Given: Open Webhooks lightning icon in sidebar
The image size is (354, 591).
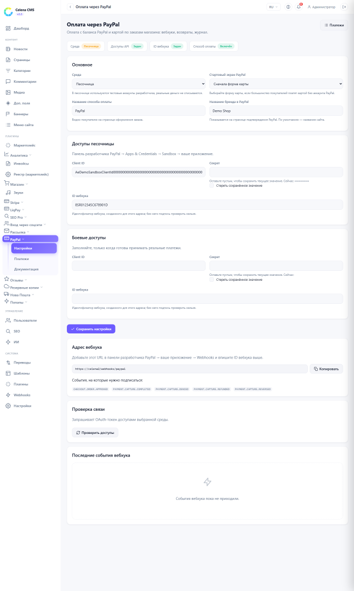Looking at the screenshot, I should point(8,395).
